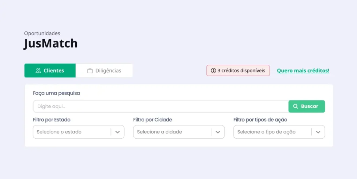The height and width of the screenshot is (179, 357).
Task: Click the magnifier icon in Buscar button
Action: (296, 106)
